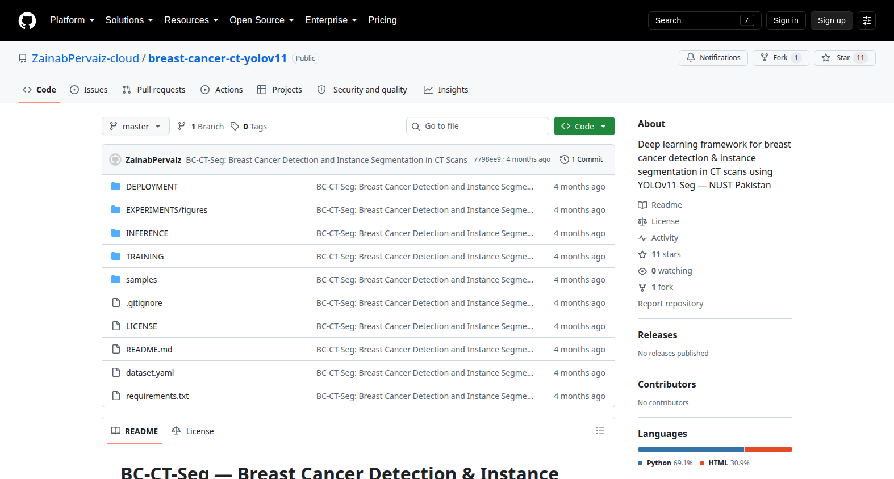Select the License tab in file viewer

[193, 431]
